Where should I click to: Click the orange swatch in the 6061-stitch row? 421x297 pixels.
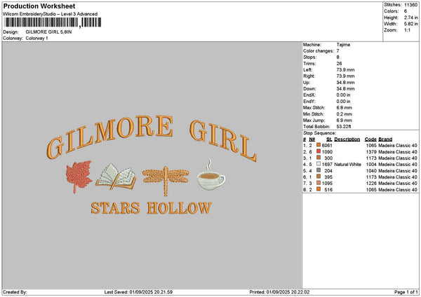319,145
